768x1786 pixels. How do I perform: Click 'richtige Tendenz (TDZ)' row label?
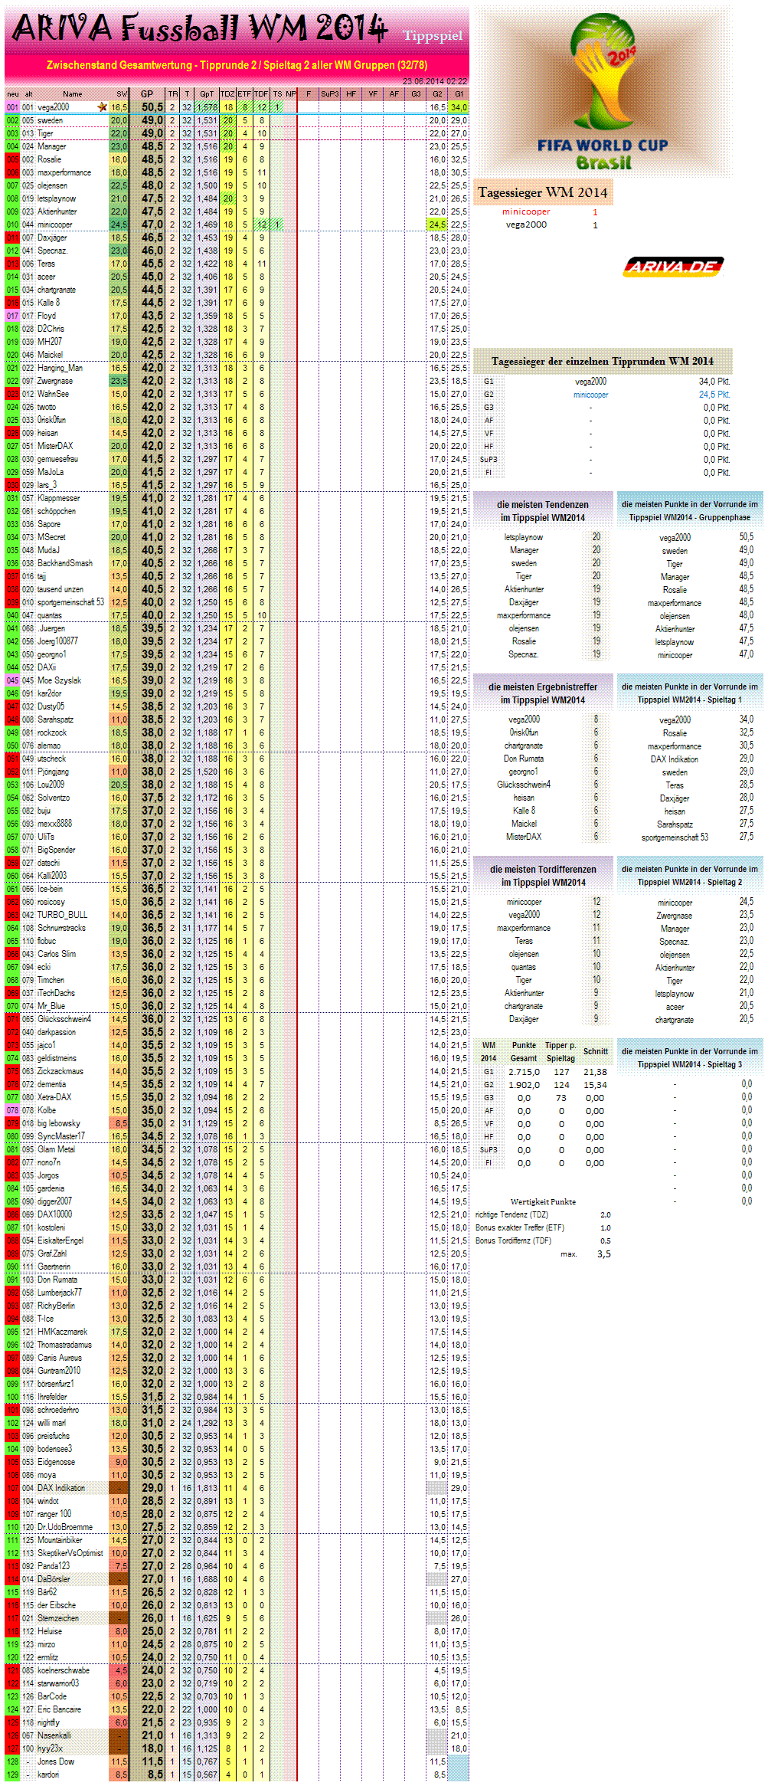pos(511,1214)
